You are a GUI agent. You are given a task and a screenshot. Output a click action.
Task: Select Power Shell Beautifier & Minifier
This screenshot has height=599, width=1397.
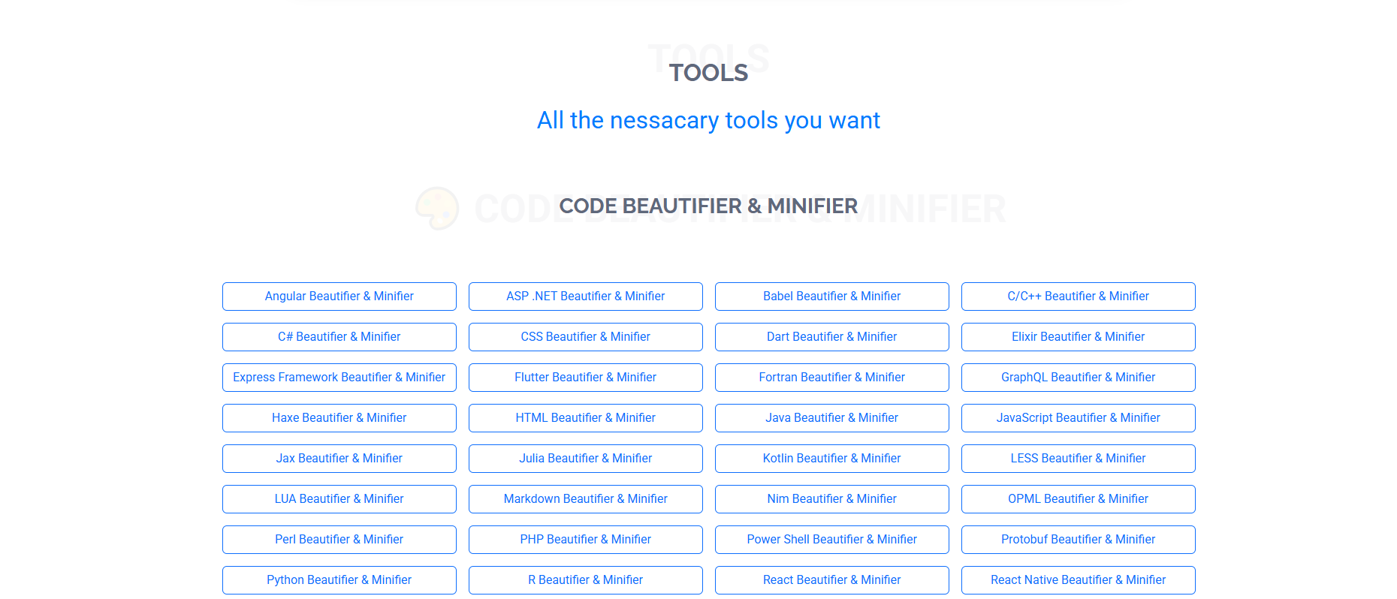pos(832,540)
